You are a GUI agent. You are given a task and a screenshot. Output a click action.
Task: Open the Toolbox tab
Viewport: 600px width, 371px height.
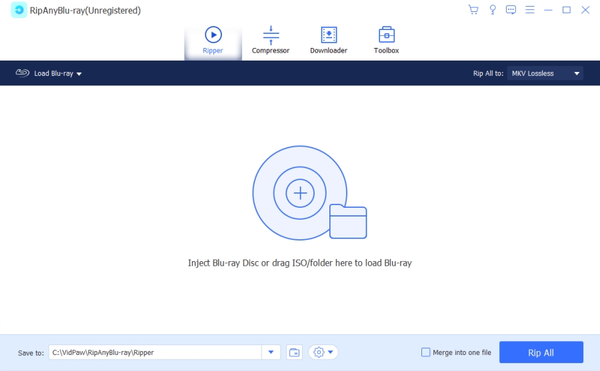[386, 40]
